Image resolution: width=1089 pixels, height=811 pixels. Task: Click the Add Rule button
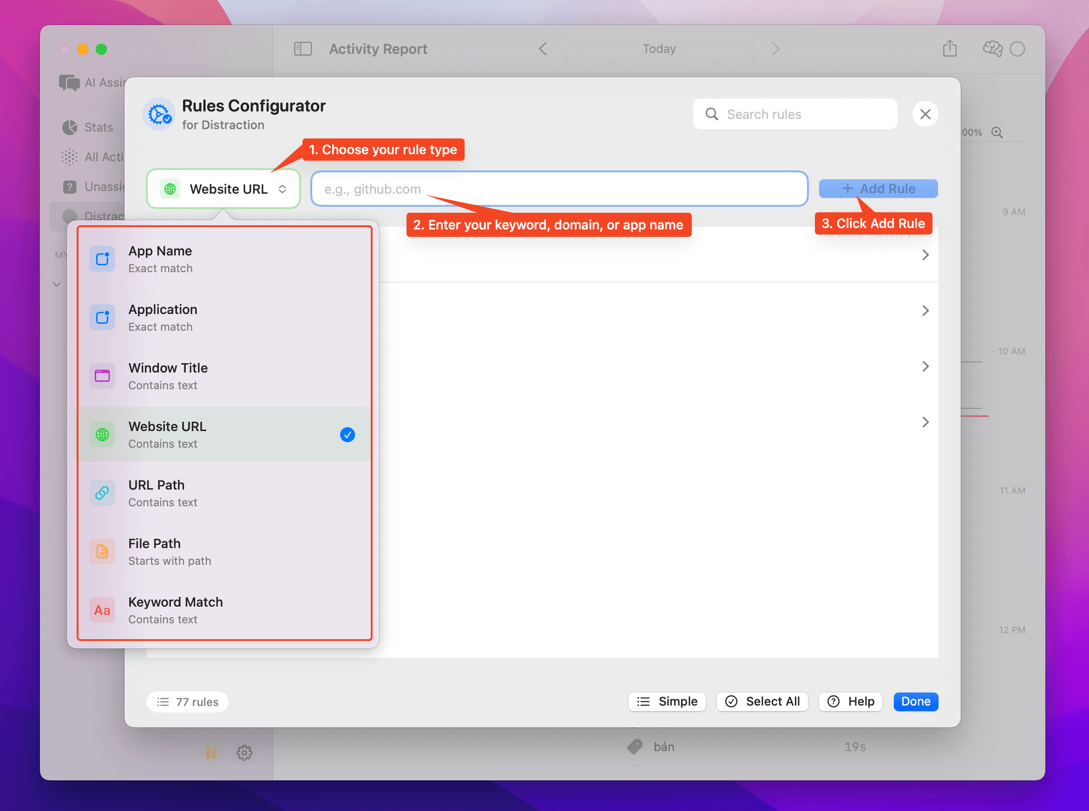click(878, 189)
